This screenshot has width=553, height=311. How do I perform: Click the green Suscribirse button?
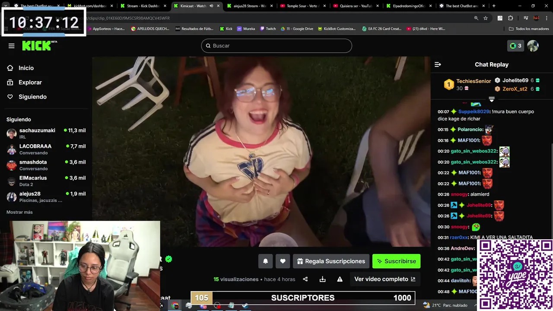pyautogui.click(x=396, y=261)
